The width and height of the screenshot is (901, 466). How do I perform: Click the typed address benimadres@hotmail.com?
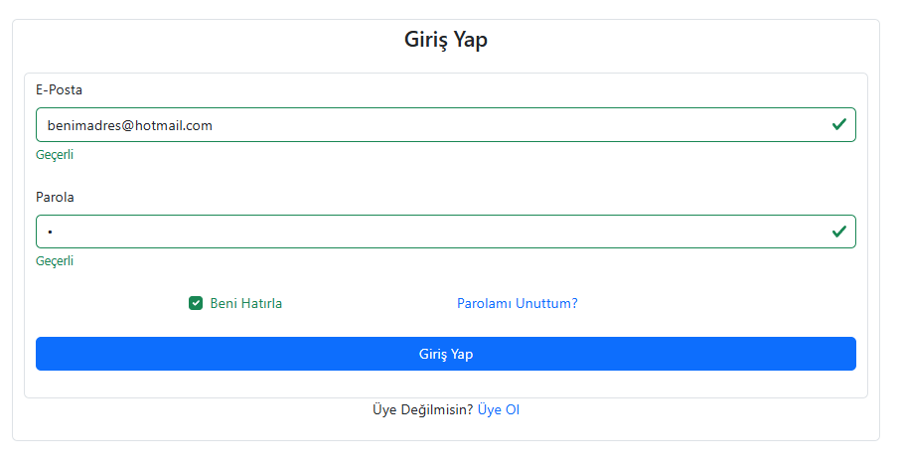coord(130,125)
